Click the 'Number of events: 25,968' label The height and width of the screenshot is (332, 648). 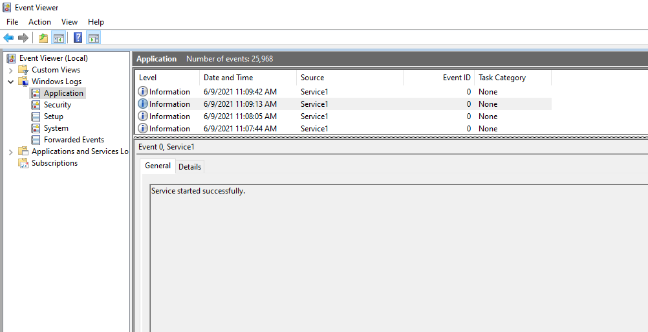[x=230, y=59]
